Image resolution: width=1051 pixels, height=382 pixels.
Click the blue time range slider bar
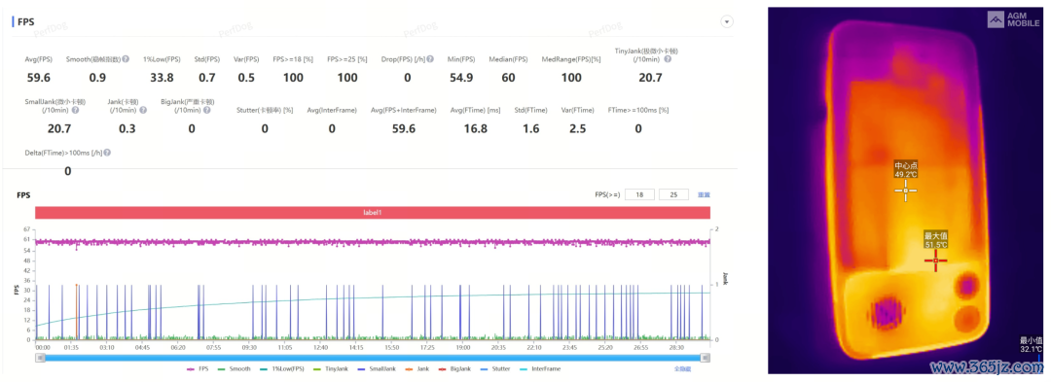[x=373, y=358]
